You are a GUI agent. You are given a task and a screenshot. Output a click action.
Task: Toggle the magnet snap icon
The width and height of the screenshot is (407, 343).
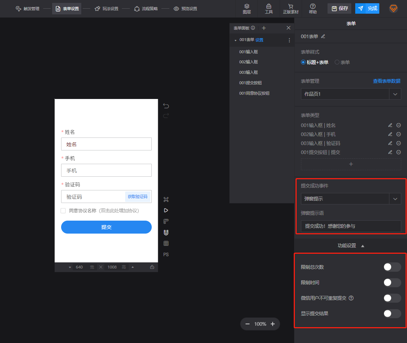[166, 232]
